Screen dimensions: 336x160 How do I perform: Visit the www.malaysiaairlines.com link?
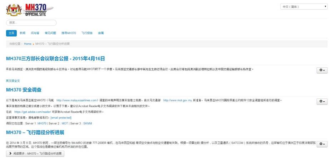point(77,100)
